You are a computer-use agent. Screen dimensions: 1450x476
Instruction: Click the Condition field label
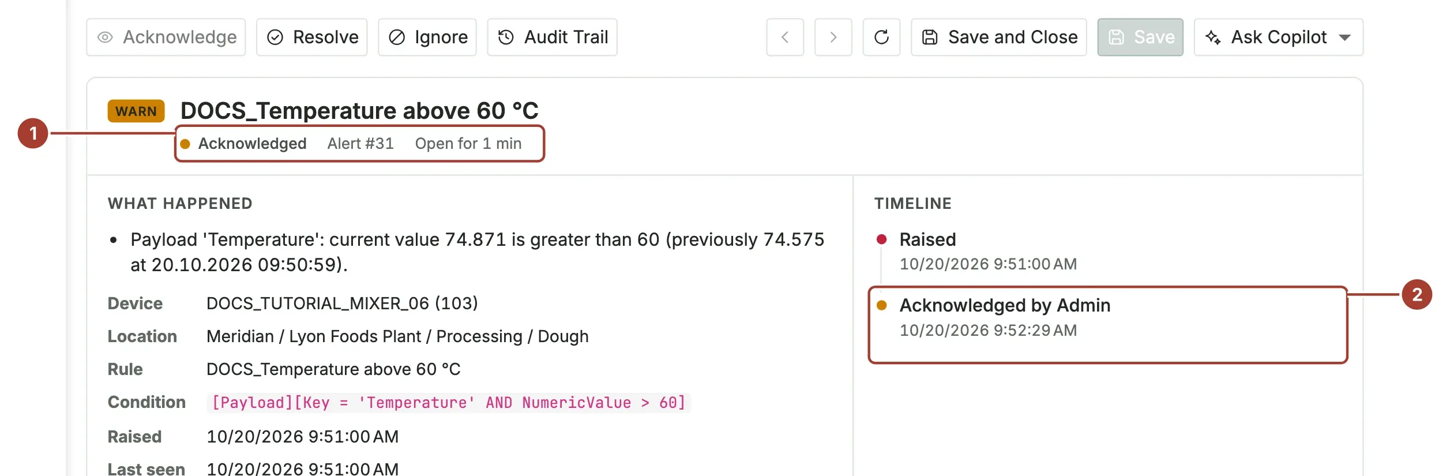(x=146, y=402)
